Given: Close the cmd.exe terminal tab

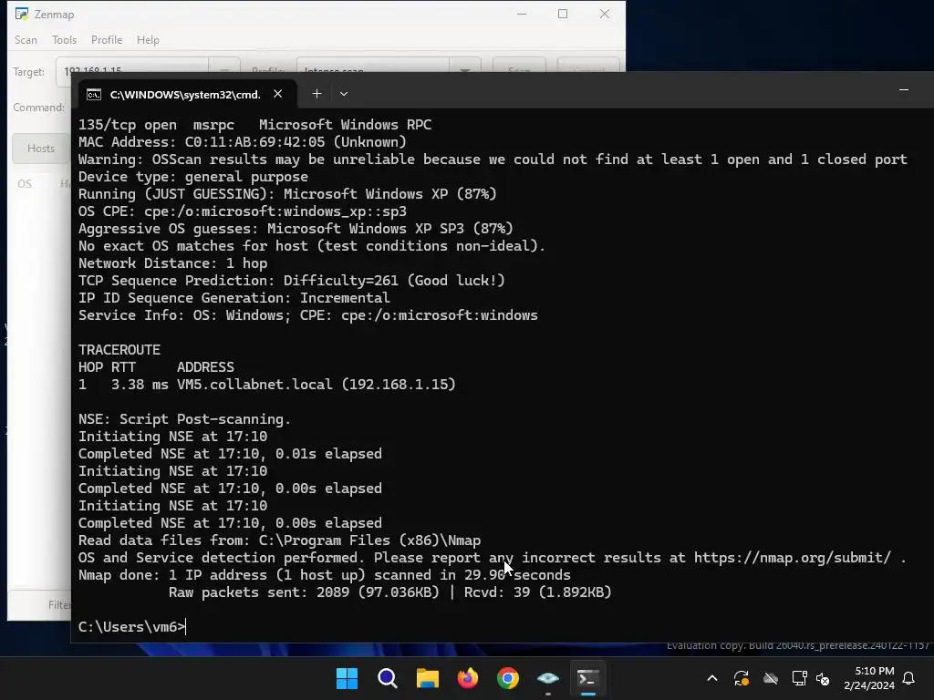Looking at the screenshot, I should (277, 94).
